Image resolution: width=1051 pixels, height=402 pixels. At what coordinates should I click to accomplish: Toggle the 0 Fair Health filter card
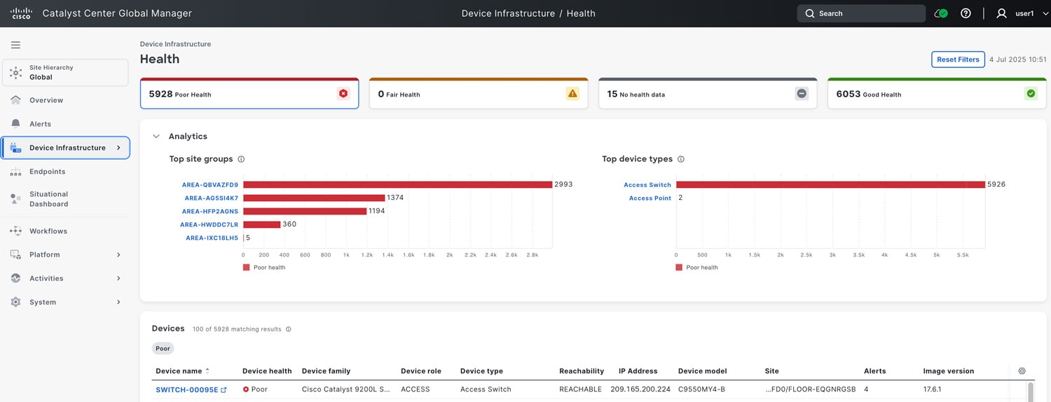[x=479, y=94]
